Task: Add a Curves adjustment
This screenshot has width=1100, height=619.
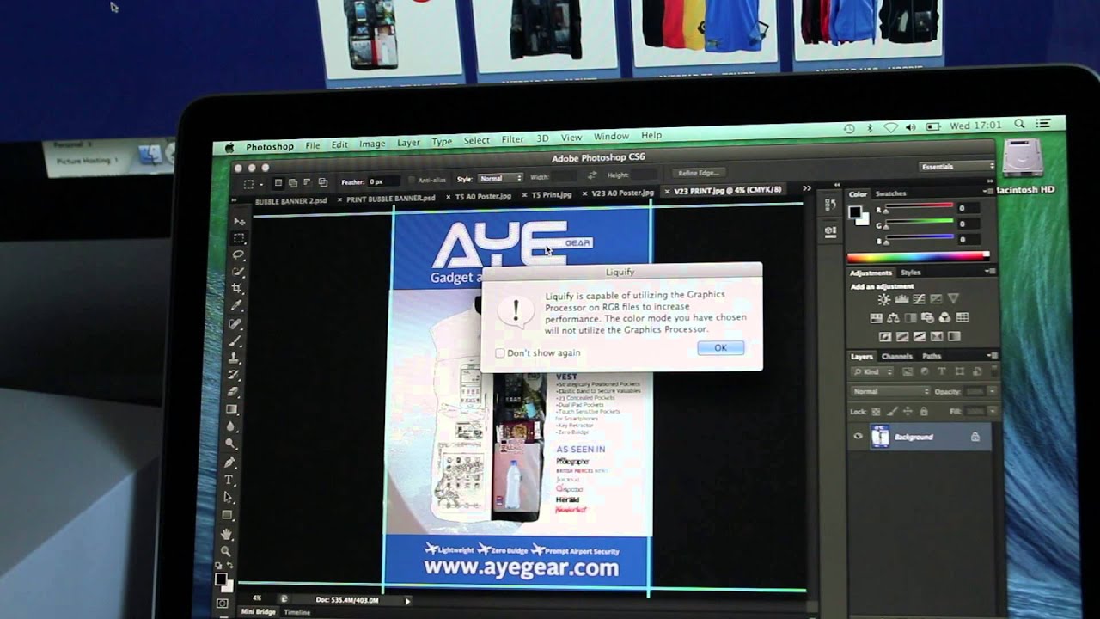Action: coord(918,300)
